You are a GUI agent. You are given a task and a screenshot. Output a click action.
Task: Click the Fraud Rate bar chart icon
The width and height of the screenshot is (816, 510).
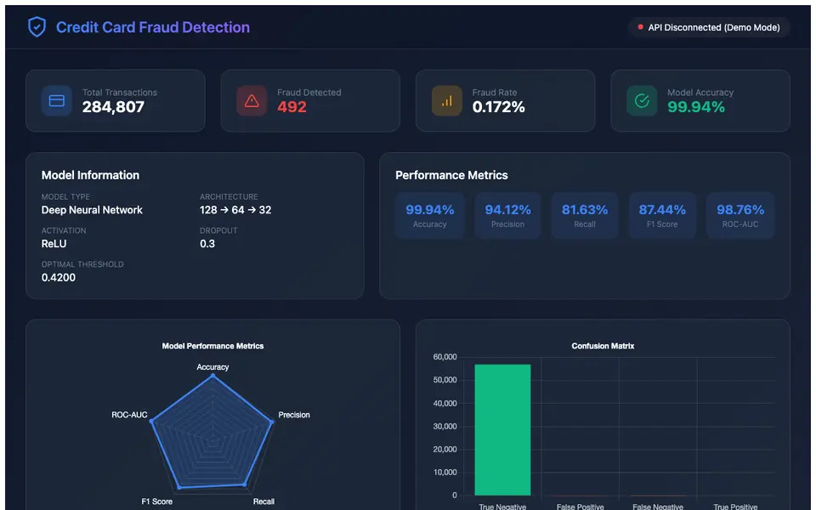pyautogui.click(x=447, y=100)
